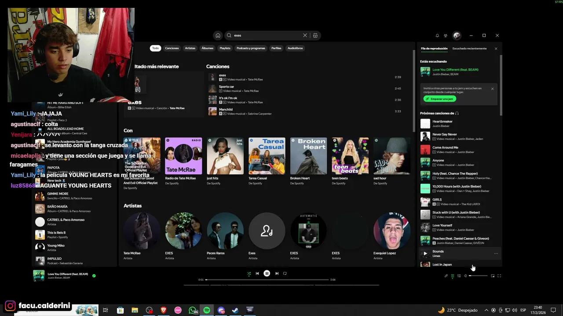Adjust the volume slider

coord(478,276)
